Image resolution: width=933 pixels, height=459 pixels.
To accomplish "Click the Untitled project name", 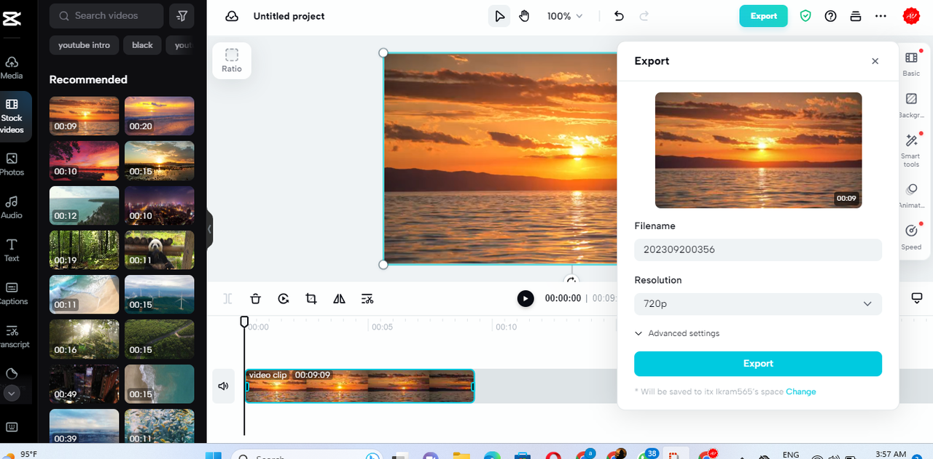I will click(289, 16).
